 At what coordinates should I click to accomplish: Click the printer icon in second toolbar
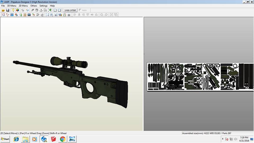(69, 15)
